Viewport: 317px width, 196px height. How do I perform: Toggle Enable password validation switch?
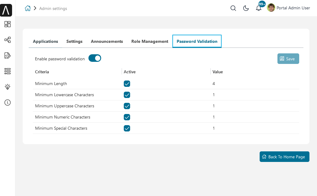tap(94, 58)
